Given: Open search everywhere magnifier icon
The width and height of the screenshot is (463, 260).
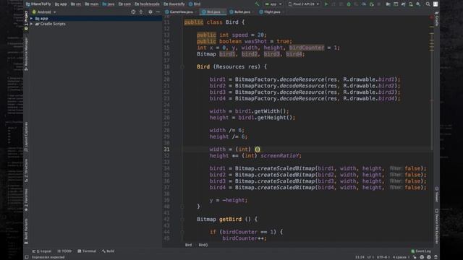Looking at the screenshot, I should tap(428, 4).
